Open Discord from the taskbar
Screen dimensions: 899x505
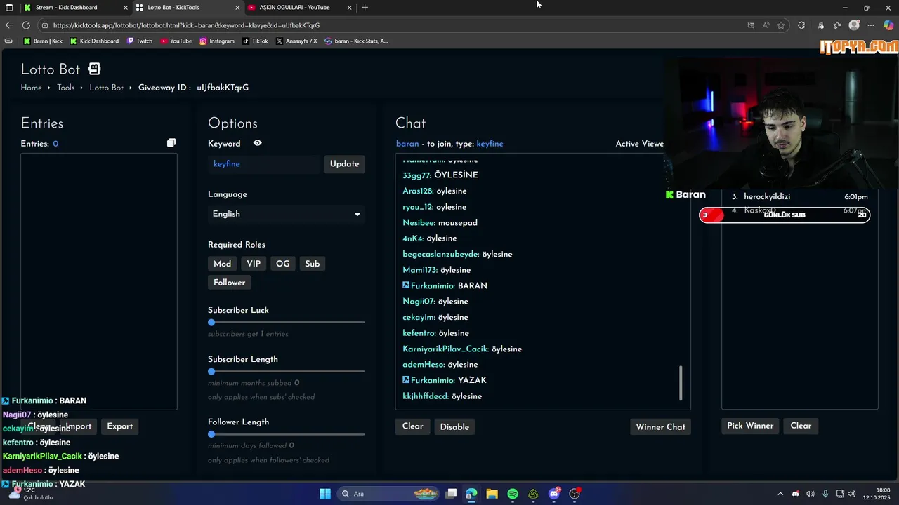click(554, 494)
